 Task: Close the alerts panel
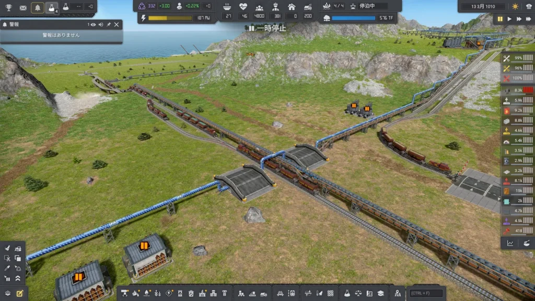117,25
